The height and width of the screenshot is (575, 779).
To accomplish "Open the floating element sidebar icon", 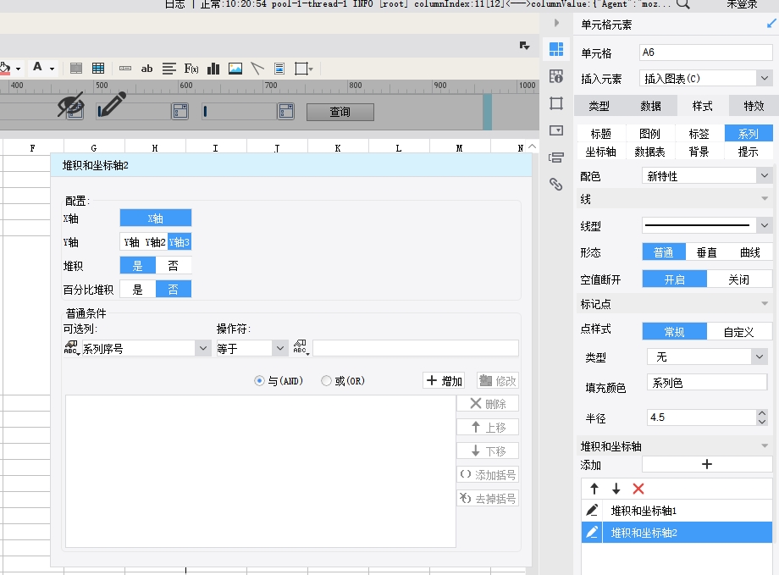I will click(x=556, y=103).
